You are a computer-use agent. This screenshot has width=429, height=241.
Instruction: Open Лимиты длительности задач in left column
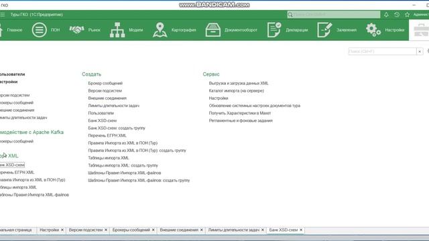(x=23, y=118)
